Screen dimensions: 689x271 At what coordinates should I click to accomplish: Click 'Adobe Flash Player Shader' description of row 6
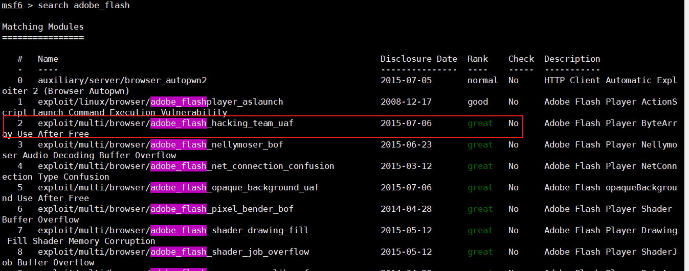[608, 209]
